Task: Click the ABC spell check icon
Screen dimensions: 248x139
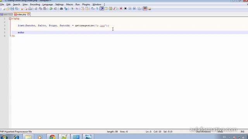Action: (x=145, y=8)
